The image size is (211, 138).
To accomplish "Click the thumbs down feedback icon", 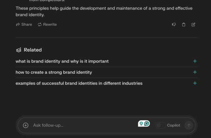I will click(174, 24).
